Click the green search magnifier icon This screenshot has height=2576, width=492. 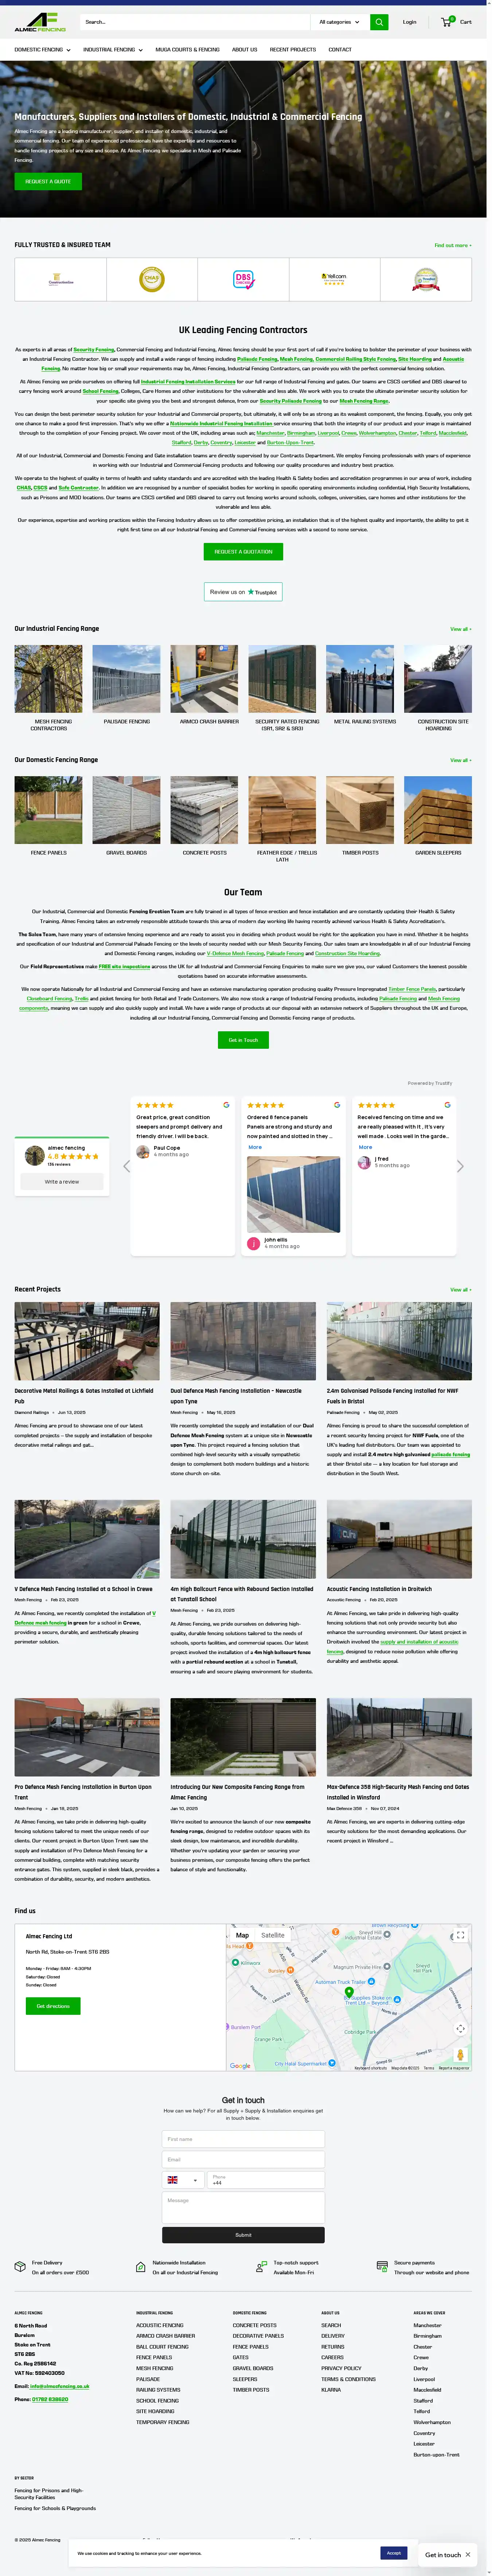pos(379,21)
